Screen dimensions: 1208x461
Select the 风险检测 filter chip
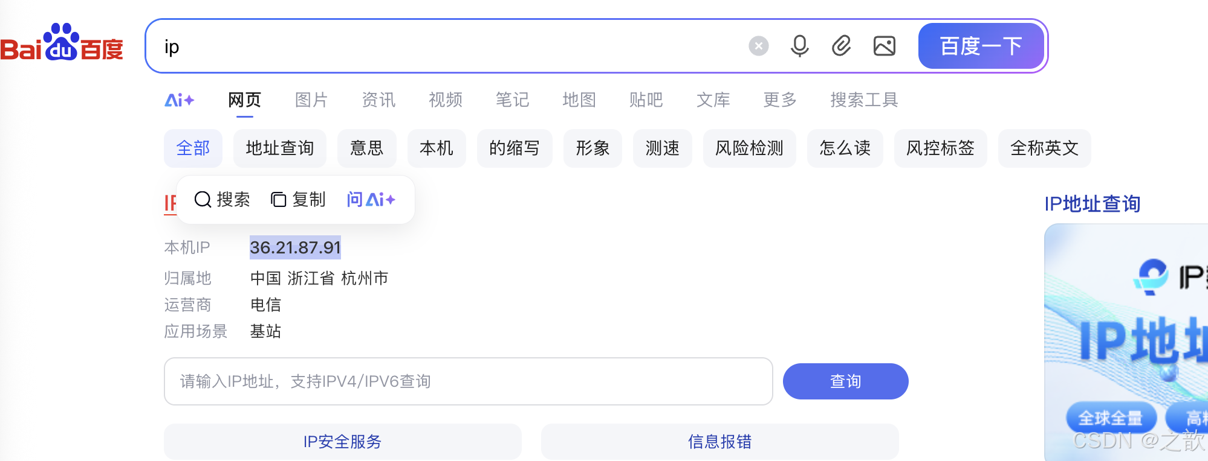750,148
